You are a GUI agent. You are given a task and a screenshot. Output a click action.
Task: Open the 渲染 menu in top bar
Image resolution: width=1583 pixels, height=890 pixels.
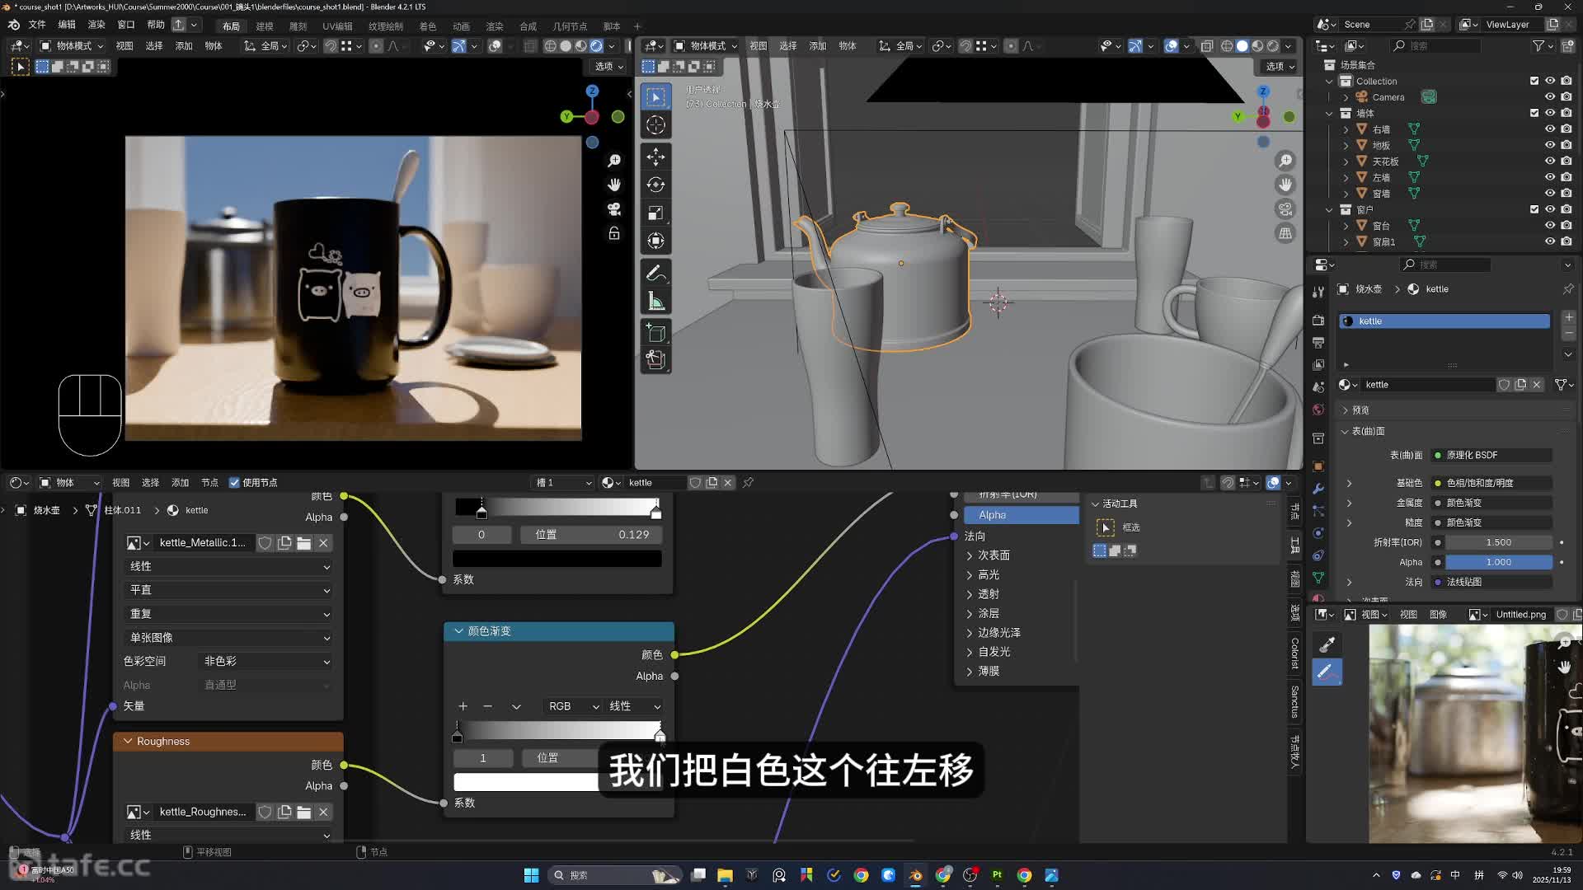click(x=96, y=25)
